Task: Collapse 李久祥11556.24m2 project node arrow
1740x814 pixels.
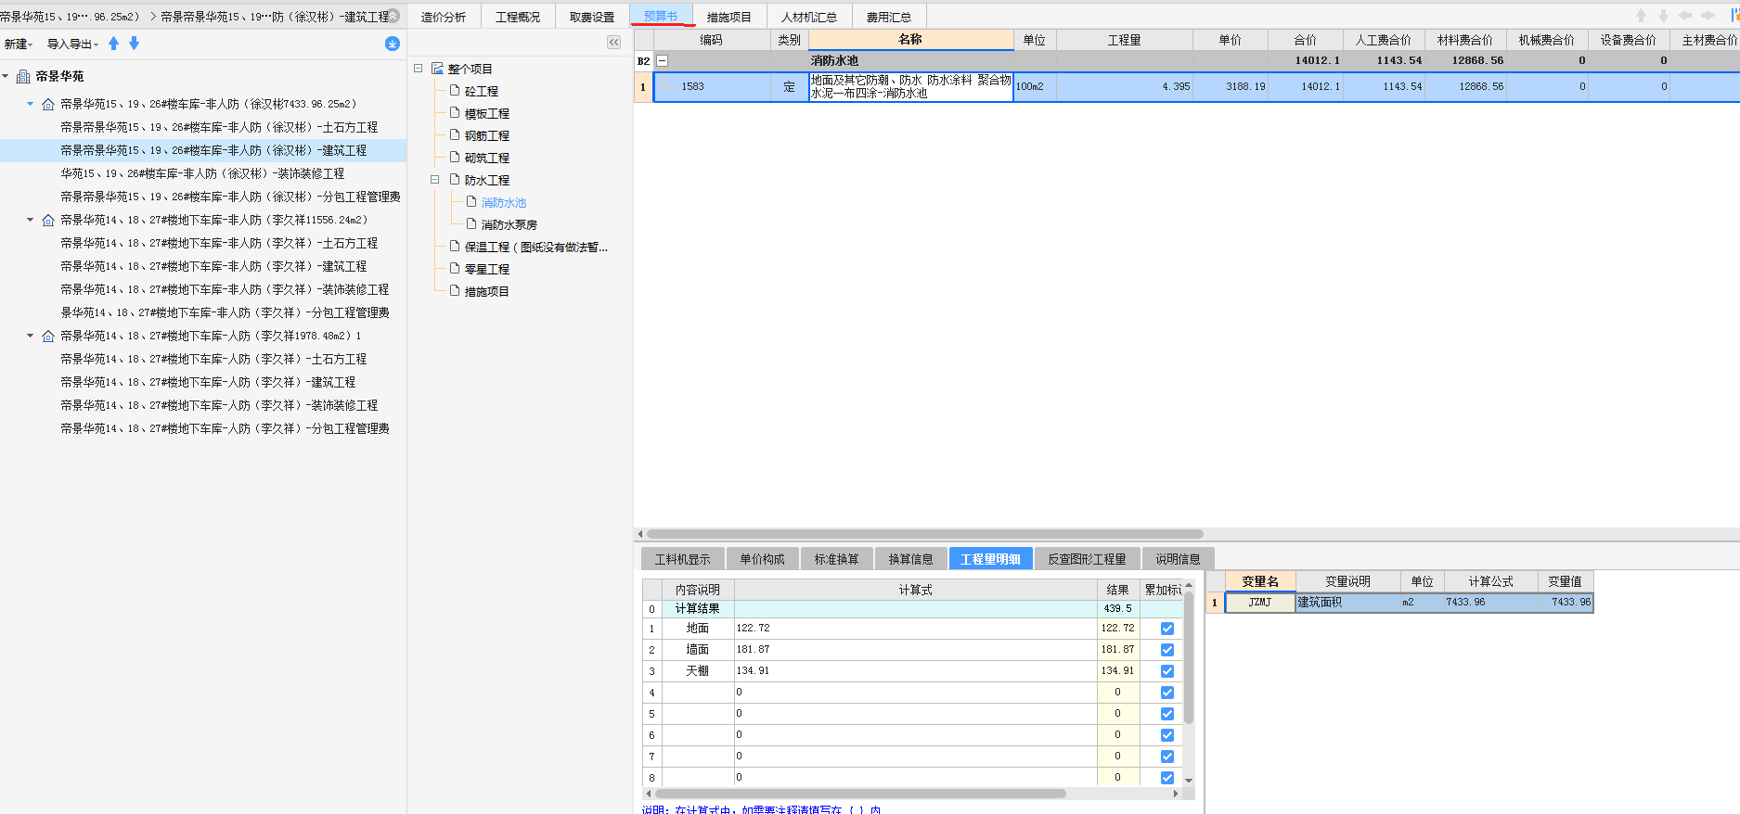Action: point(30,220)
